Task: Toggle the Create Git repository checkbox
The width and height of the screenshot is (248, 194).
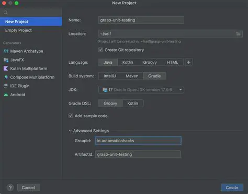Action: click(x=100, y=50)
